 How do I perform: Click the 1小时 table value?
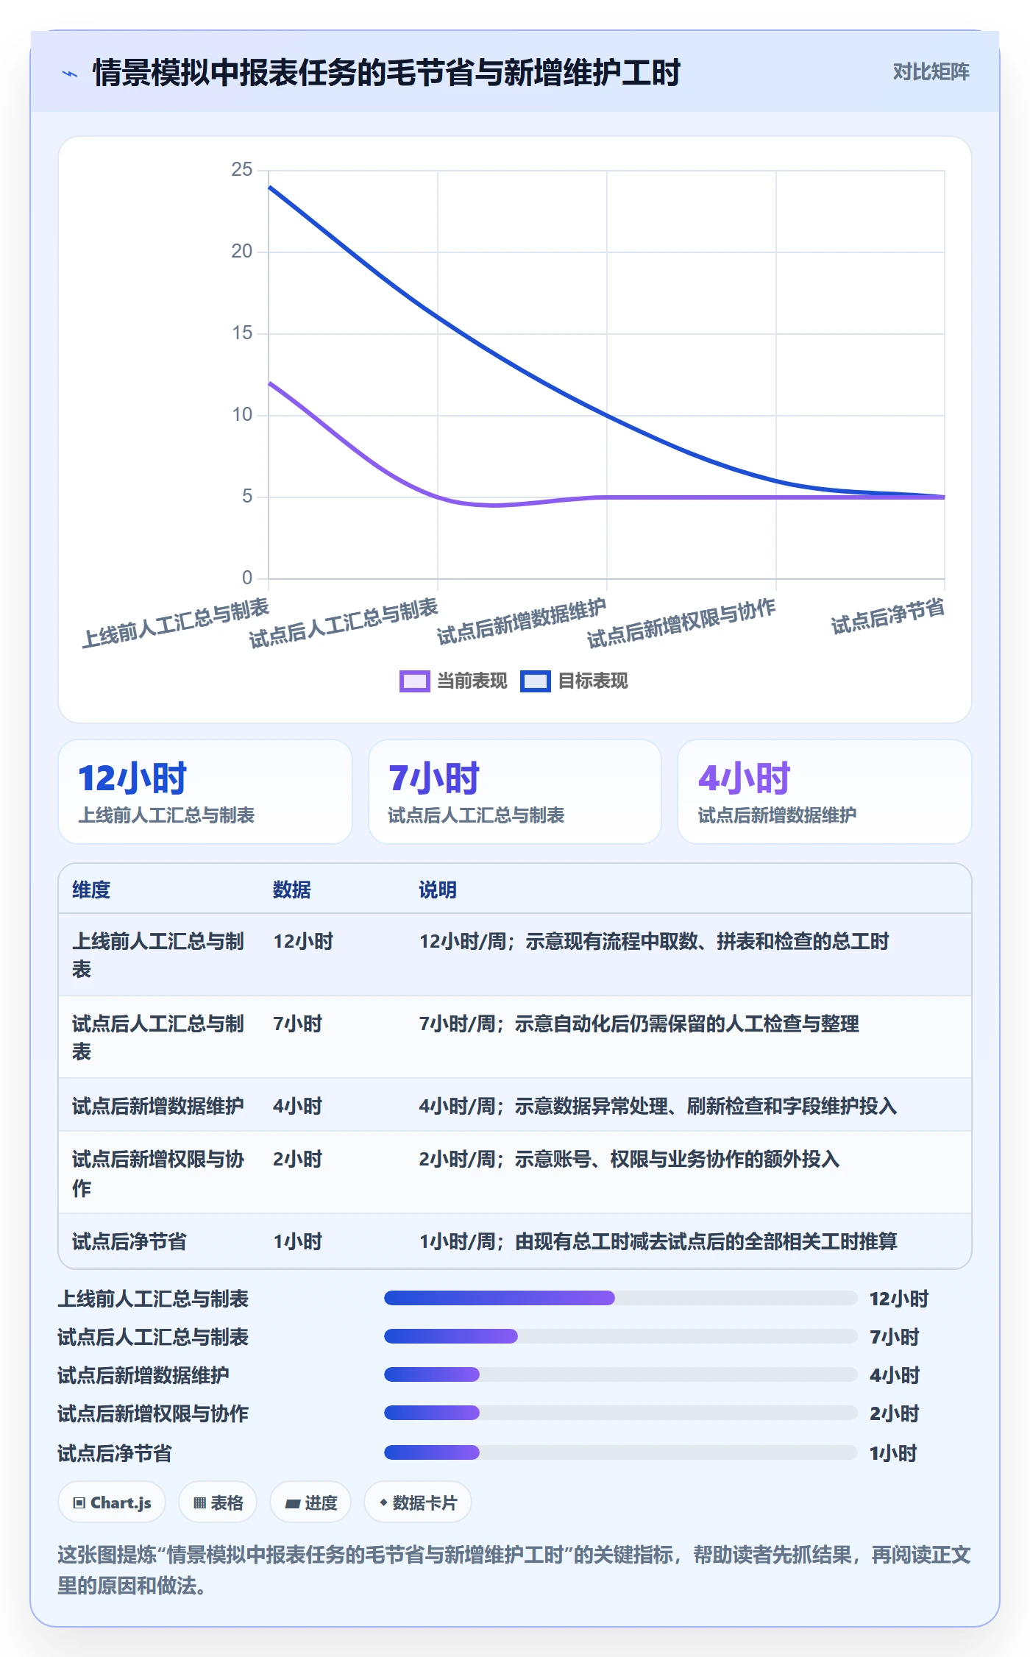[298, 1241]
